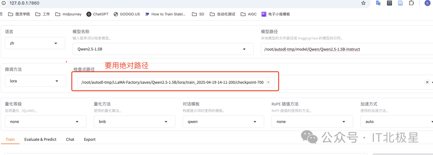
Task: Click the blue document extension icon
Action: click(400, 3)
